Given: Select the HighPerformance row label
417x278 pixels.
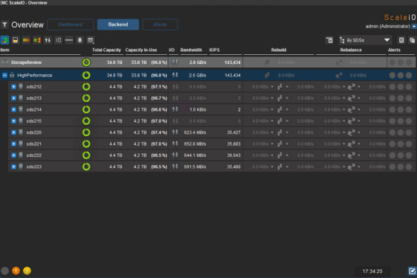Looking at the screenshot, I should point(35,76).
